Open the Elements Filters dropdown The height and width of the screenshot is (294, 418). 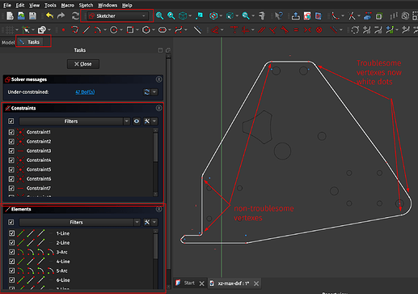[x=80, y=222]
